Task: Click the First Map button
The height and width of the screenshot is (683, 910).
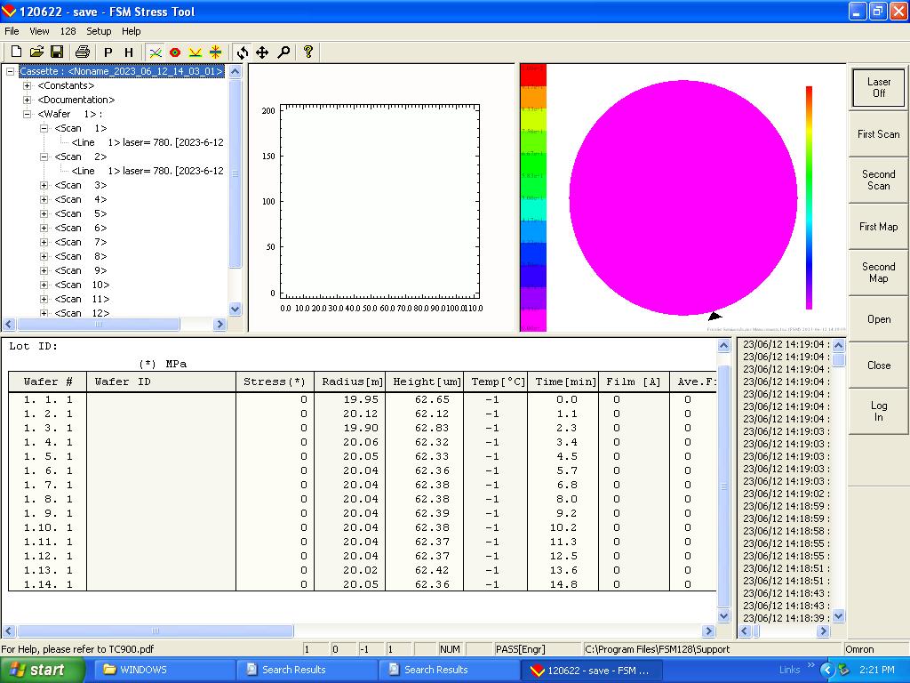Action: tap(879, 227)
